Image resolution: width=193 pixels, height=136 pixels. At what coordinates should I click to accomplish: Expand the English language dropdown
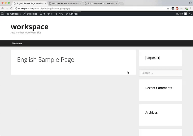pos(152,58)
